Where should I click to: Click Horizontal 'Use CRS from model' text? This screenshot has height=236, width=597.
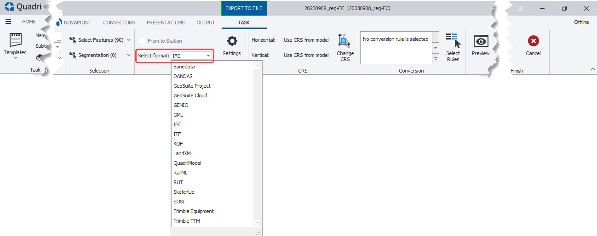click(x=306, y=40)
